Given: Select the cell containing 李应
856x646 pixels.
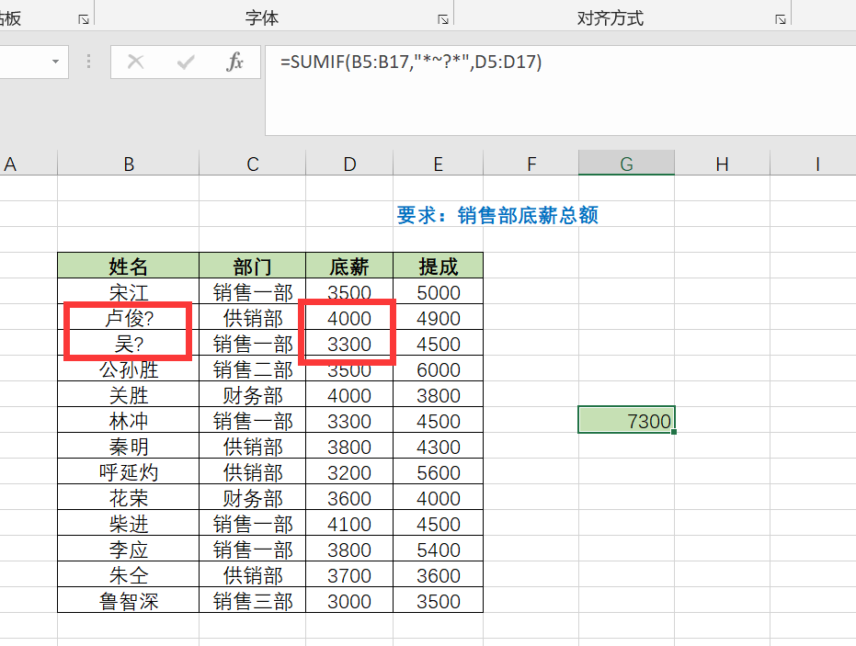Looking at the screenshot, I should point(129,549).
